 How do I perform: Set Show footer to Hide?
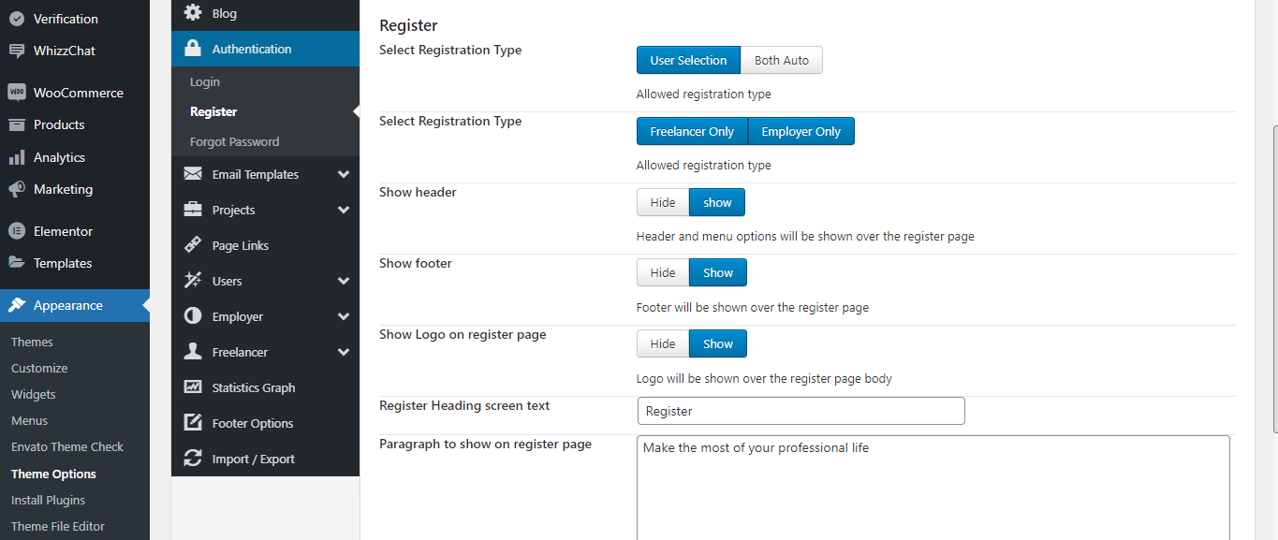tap(663, 273)
